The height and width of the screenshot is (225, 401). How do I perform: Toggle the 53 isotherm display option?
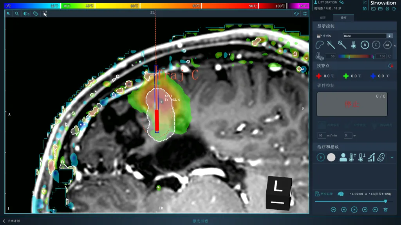[387, 45]
